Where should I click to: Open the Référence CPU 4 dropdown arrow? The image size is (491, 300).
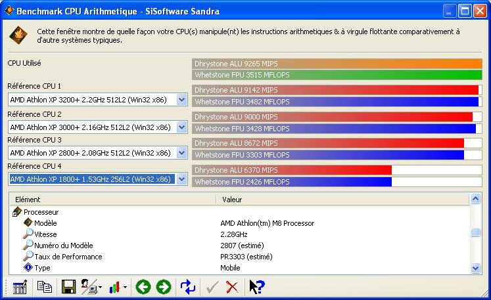[x=182, y=179]
